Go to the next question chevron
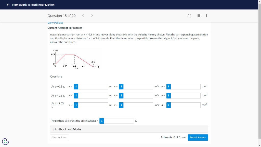Viewport: 261px width, 147px height. click(x=92, y=15)
